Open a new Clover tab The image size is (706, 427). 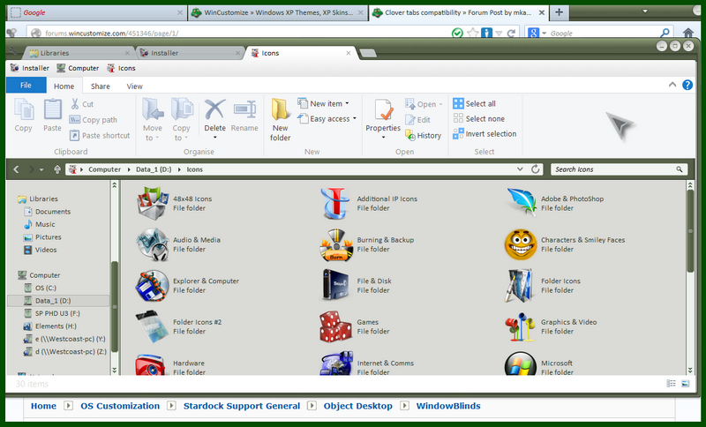368,54
